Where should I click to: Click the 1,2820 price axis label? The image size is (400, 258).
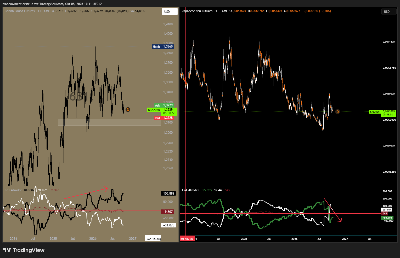tap(168, 151)
